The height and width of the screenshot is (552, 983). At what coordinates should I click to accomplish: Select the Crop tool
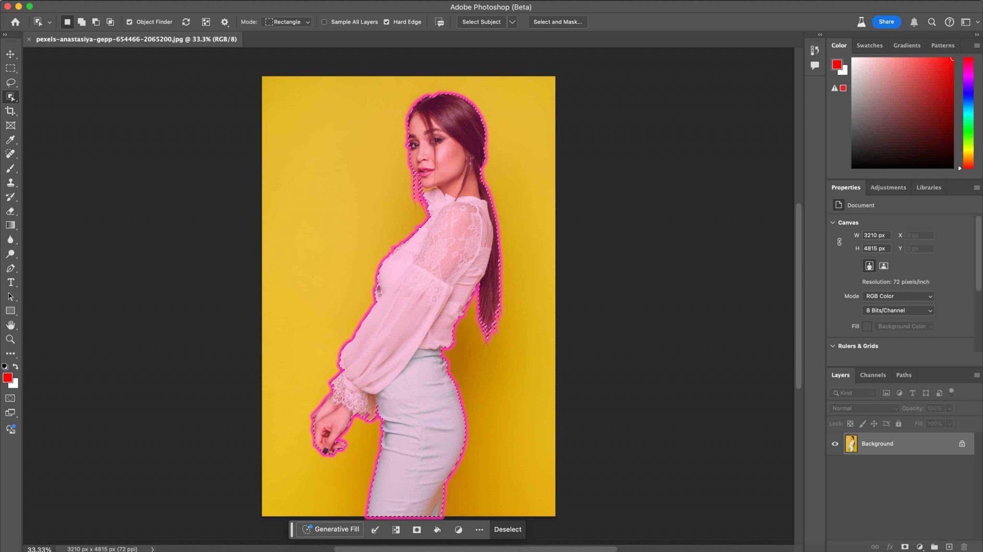click(x=11, y=111)
